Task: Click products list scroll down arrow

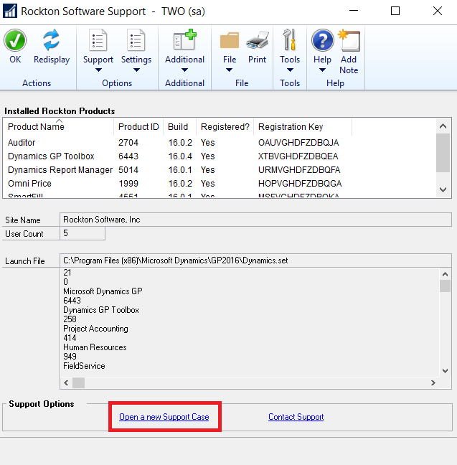Action: pos(443,189)
